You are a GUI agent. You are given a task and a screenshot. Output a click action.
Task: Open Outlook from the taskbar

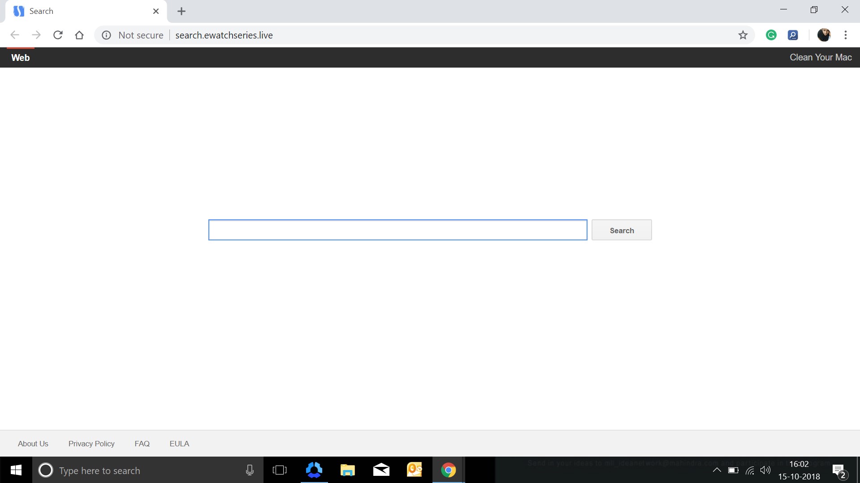tap(415, 470)
